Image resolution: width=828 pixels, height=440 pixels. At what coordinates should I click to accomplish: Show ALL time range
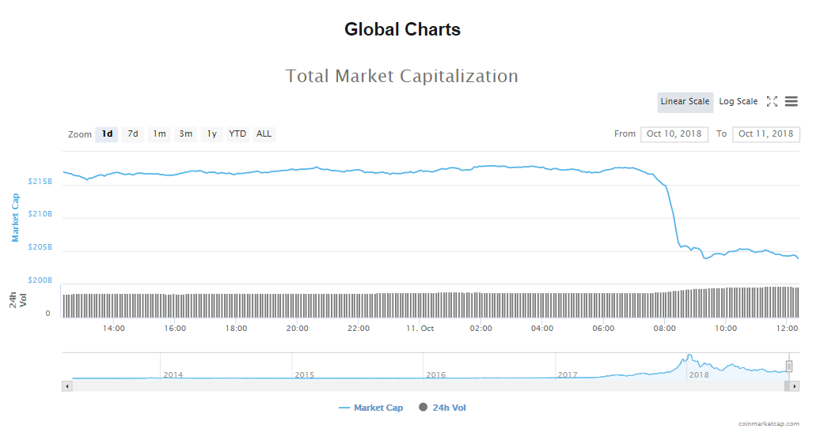(x=264, y=134)
